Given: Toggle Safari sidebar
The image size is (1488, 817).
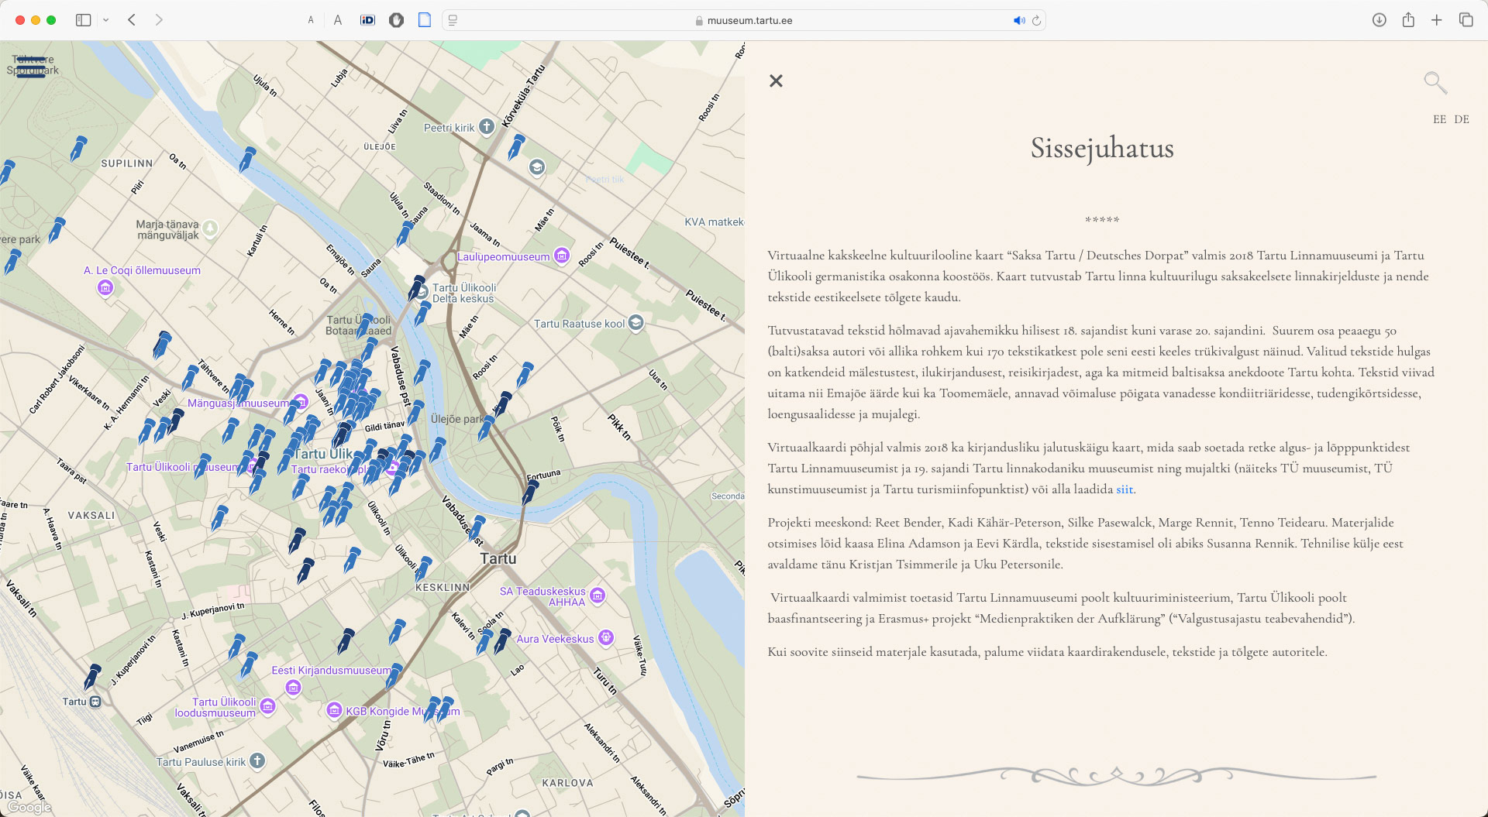Looking at the screenshot, I should pyautogui.click(x=83, y=20).
